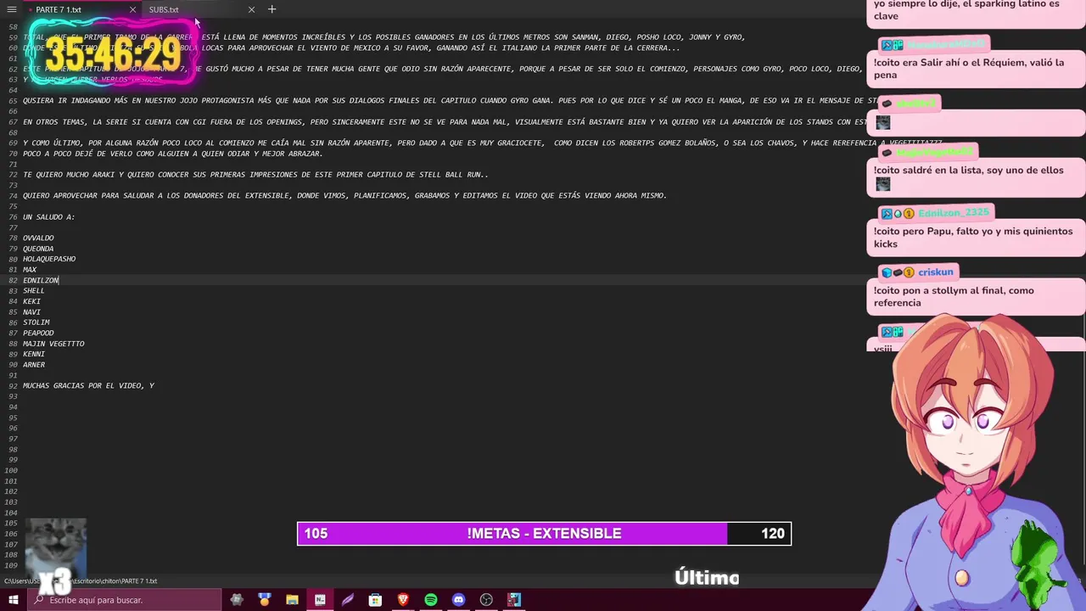Select the Notepads app in taskbar
Viewport: 1086px width, 611px height.
pyautogui.click(x=320, y=600)
